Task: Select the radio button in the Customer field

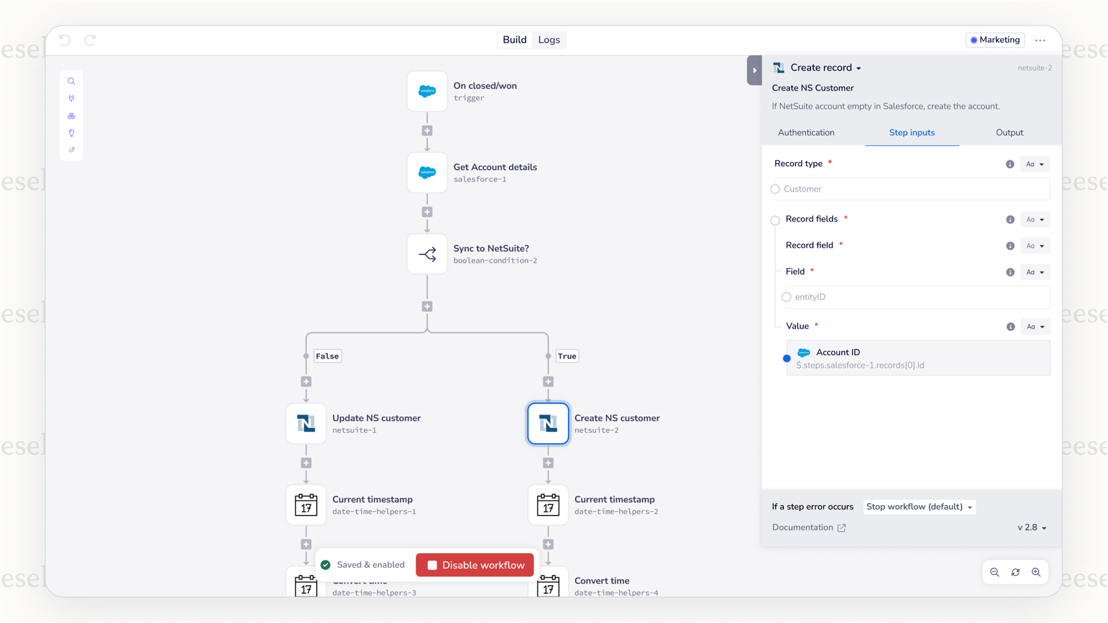Action: click(775, 189)
